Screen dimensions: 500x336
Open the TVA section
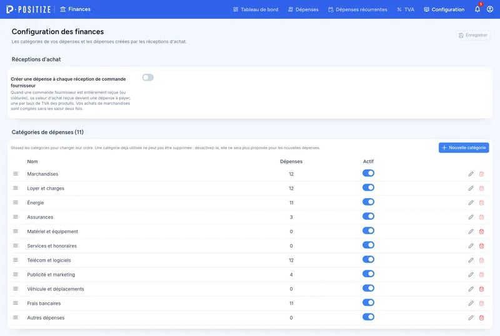click(x=406, y=9)
